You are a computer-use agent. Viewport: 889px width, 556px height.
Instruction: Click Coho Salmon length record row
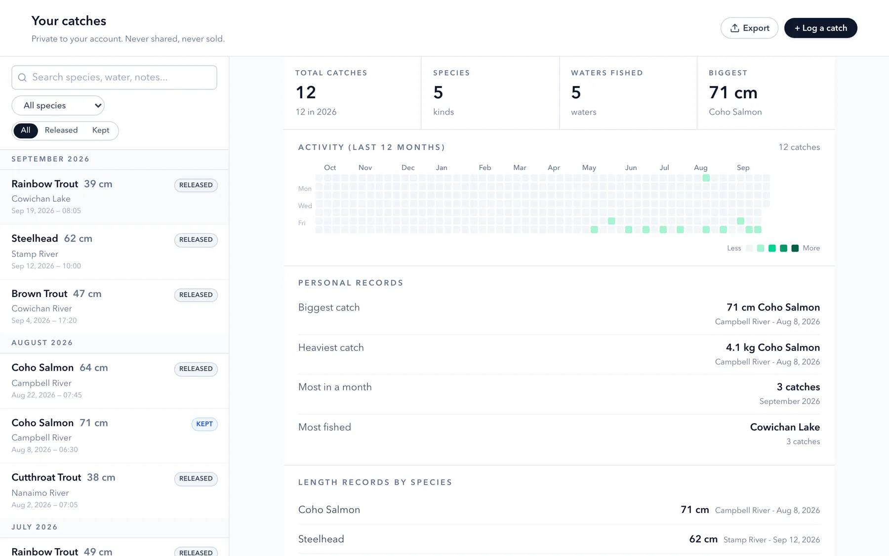pos(559,510)
